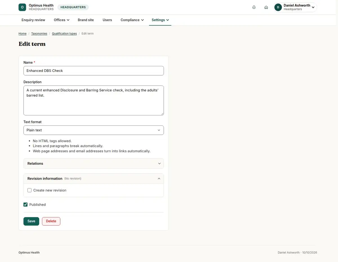Click Daniel Ashworth's avatar circle

[x=278, y=7]
